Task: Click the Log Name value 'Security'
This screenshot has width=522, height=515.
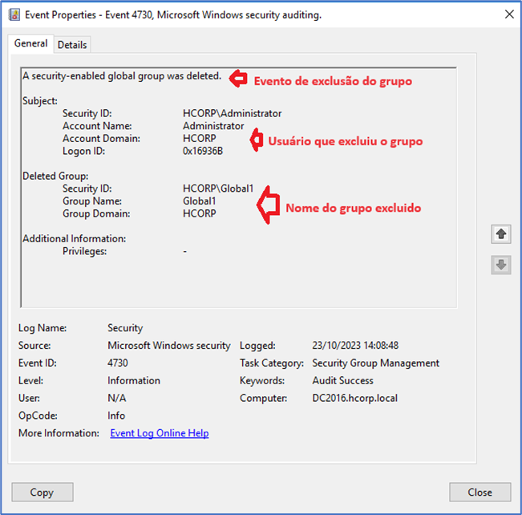Action: tap(125, 328)
